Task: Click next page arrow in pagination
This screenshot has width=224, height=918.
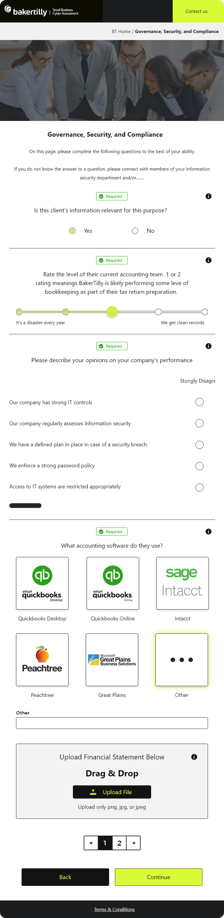Action: coord(134,843)
